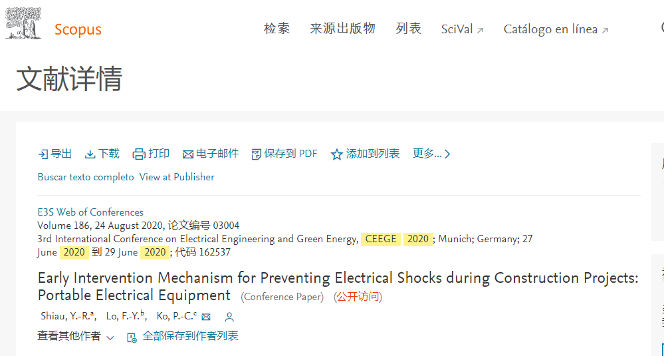Click the 电子邮件 envelope icon
Viewport: 664px width, 356px height.
[x=188, y=154]
